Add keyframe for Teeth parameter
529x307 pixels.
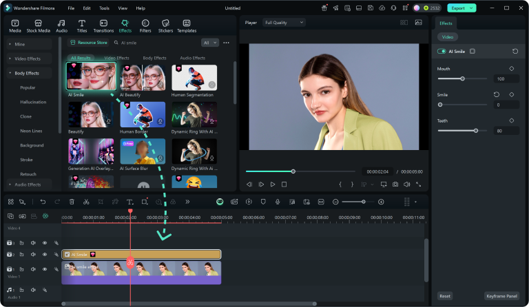click(x=512, y=120)
